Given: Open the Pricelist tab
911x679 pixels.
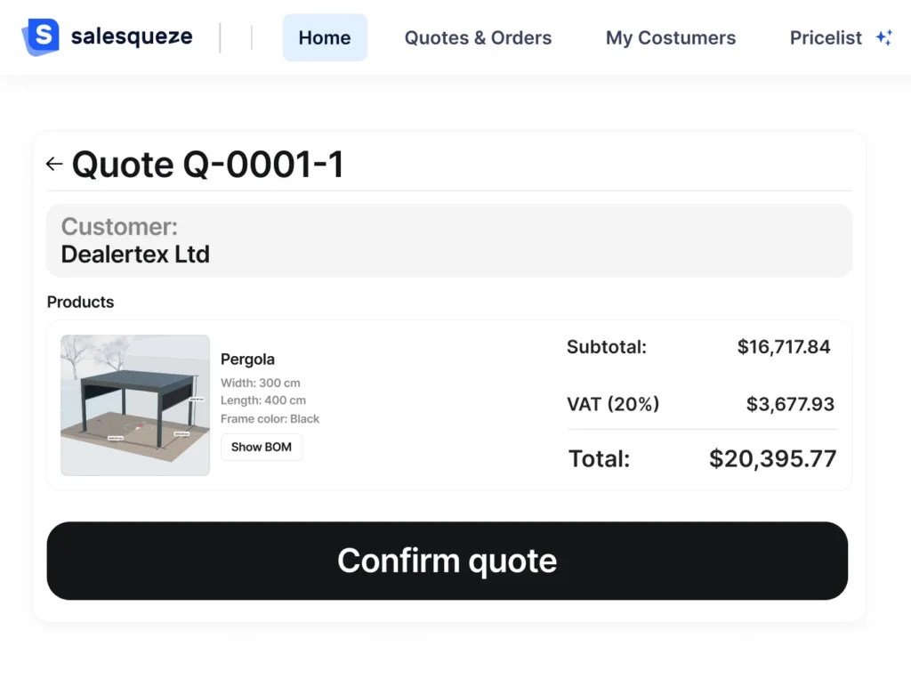Looking at the screenshot, I should pyautogui.click(x=826, y=38).
